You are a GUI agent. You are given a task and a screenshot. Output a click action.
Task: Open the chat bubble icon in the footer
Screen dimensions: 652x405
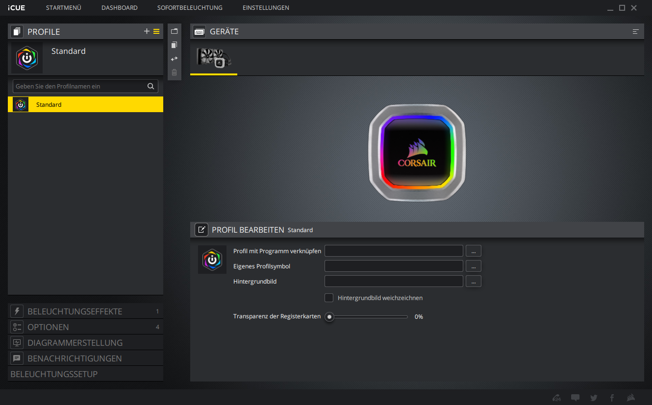[x=576, y=398]
